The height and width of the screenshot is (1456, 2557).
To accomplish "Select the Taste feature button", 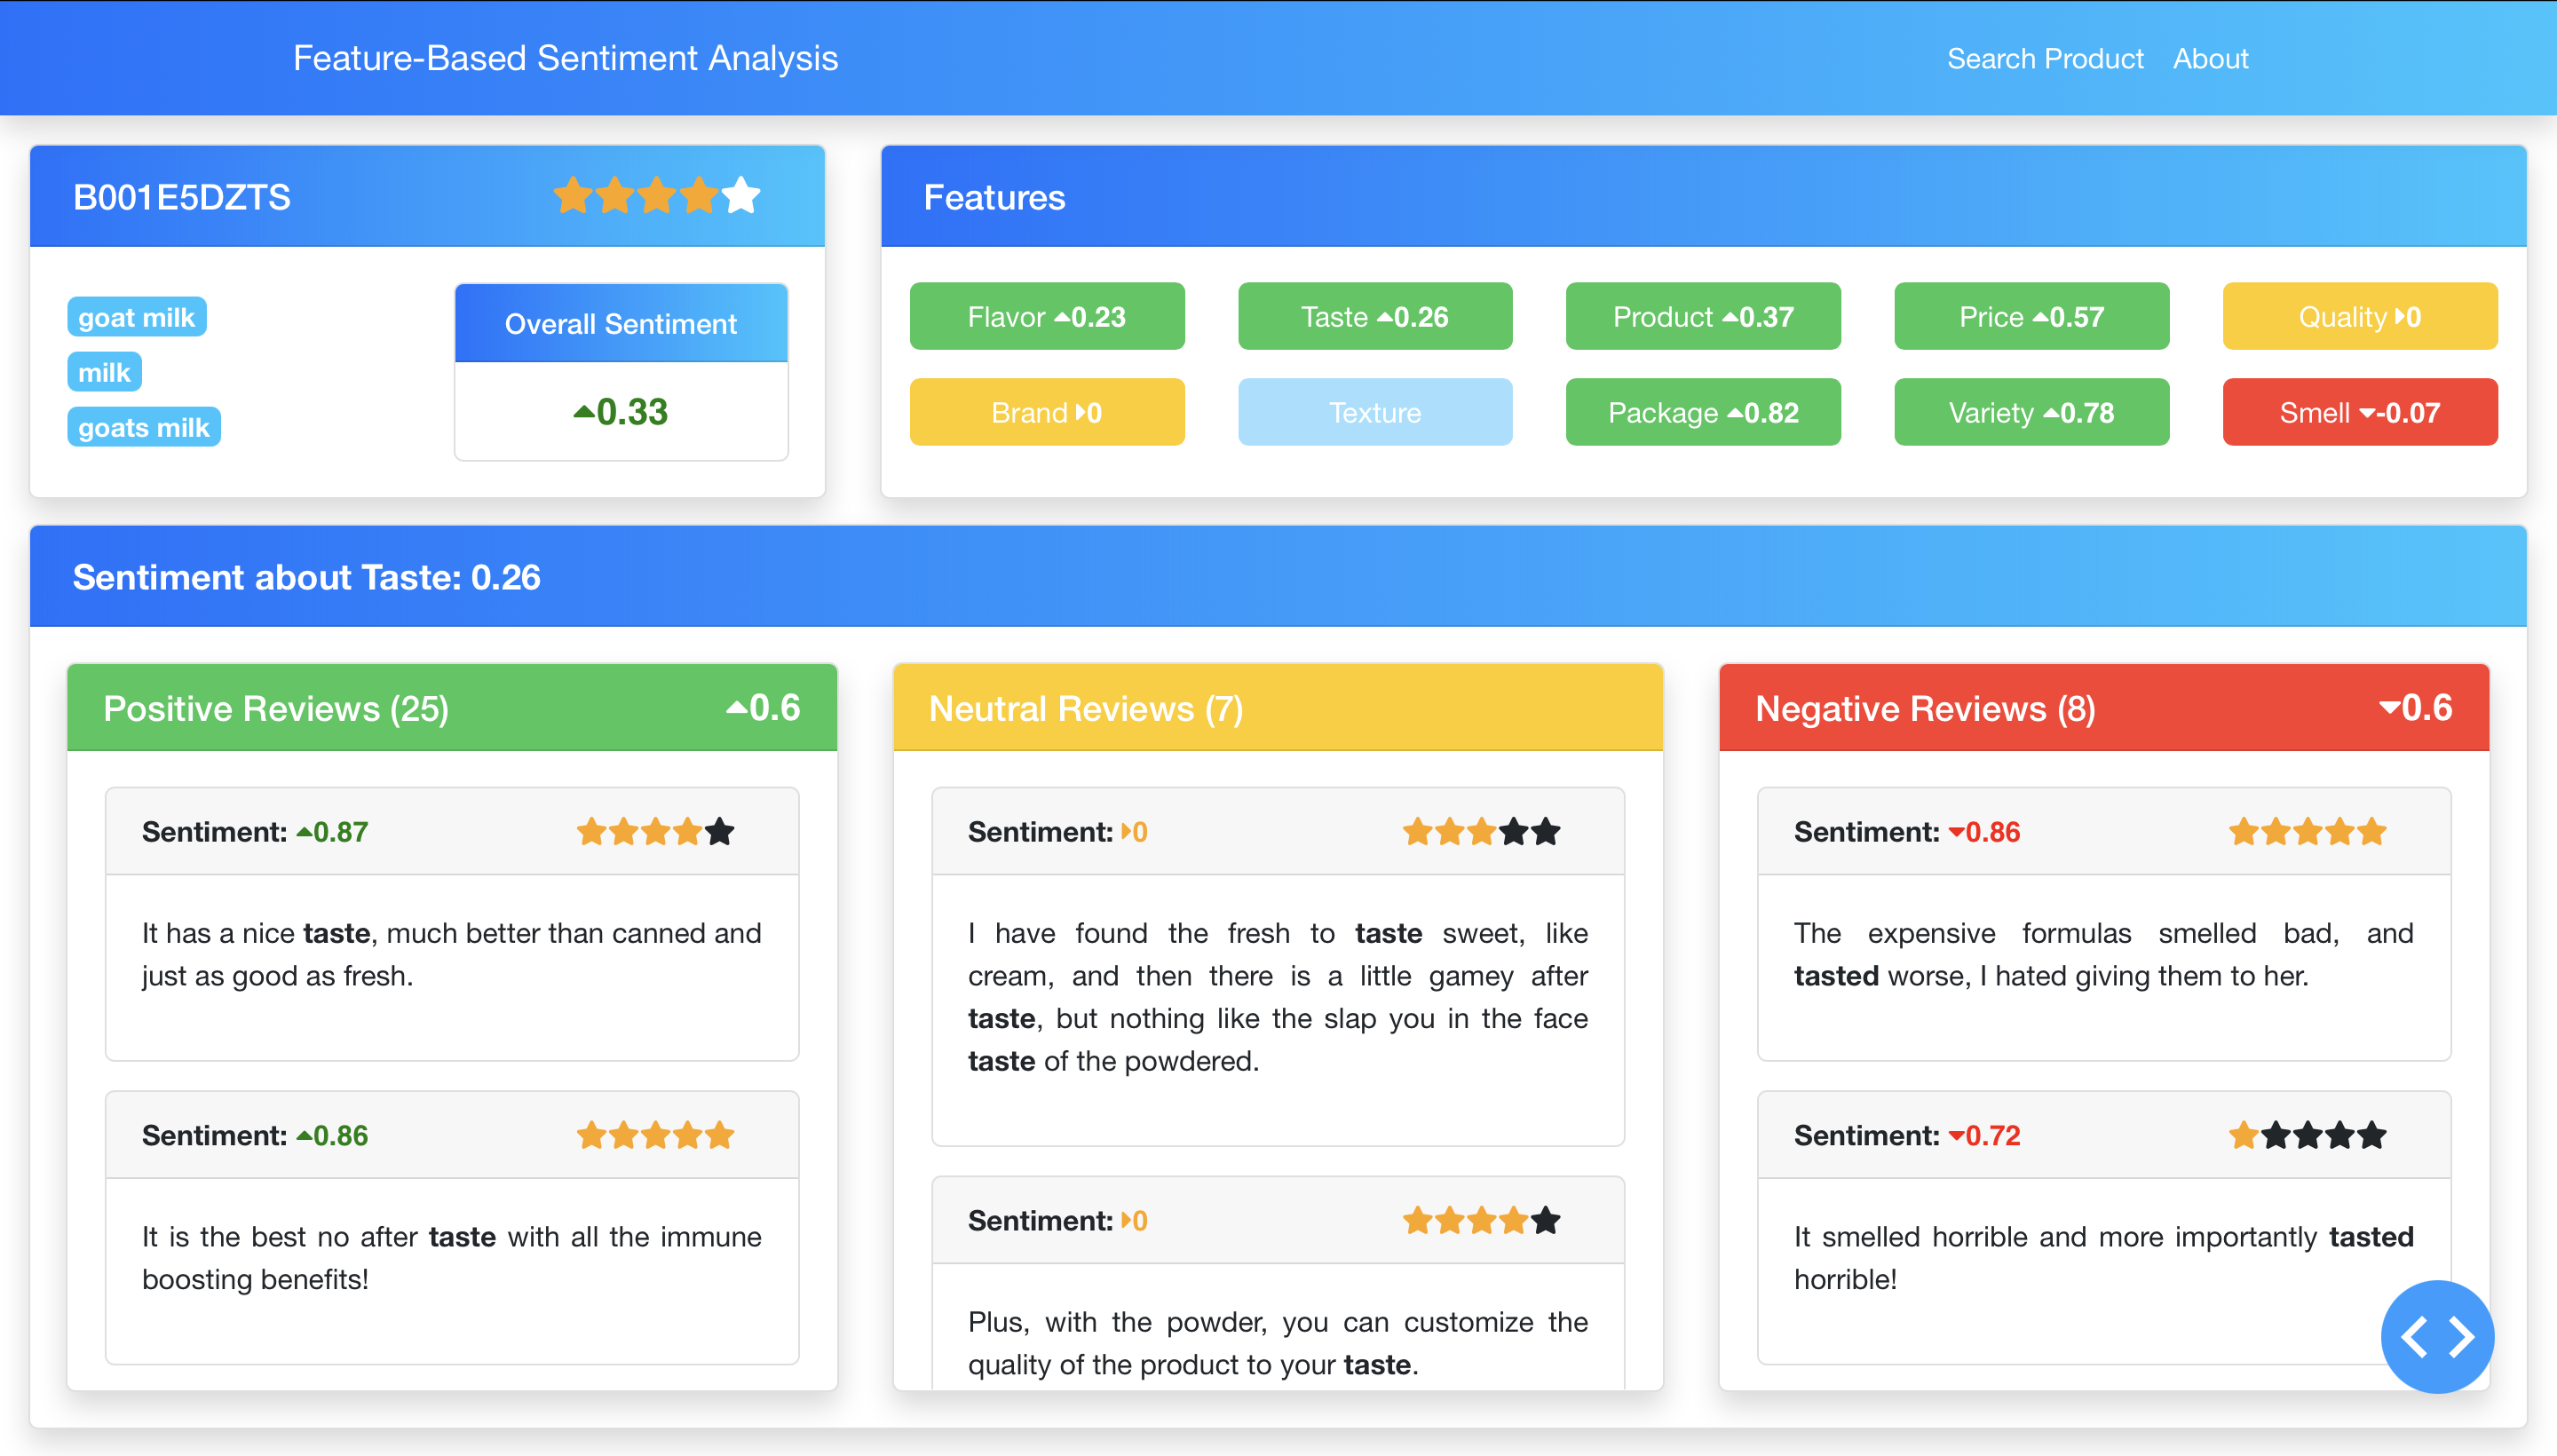I will (x=1374, y=316).
